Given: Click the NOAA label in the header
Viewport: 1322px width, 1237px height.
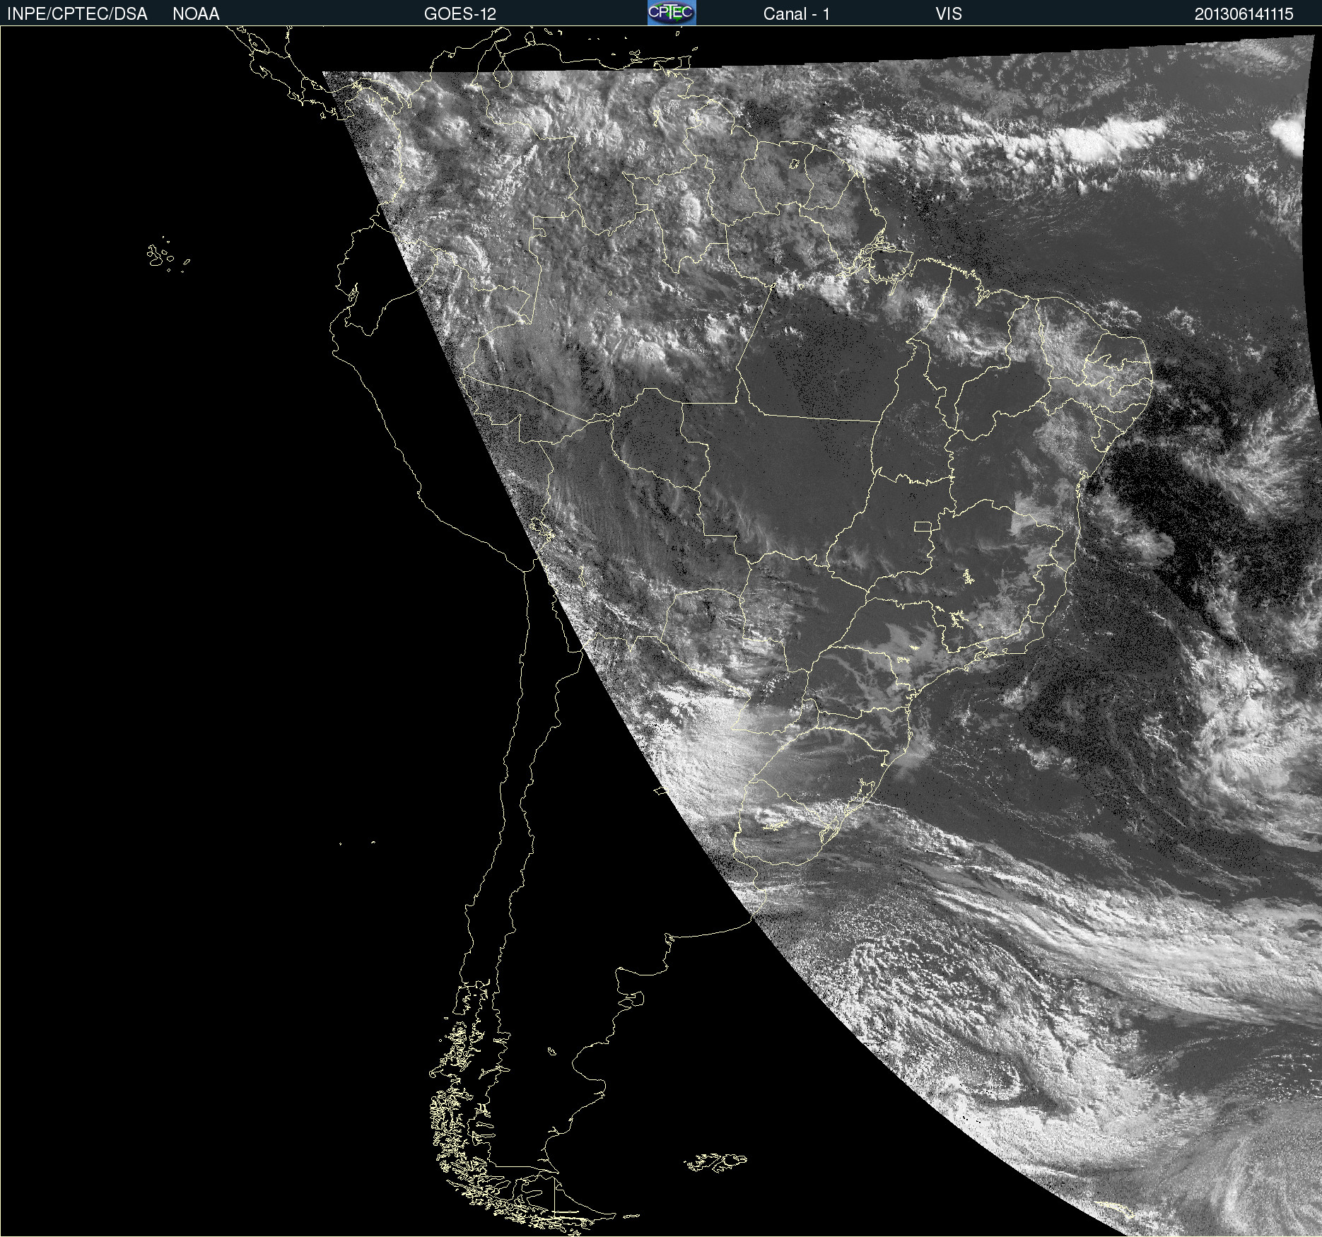Looking at the screenshot, I should [196, 14].
